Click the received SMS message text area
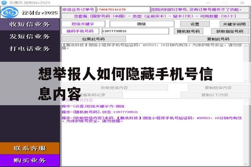251x167 pixels. point(152,63)
